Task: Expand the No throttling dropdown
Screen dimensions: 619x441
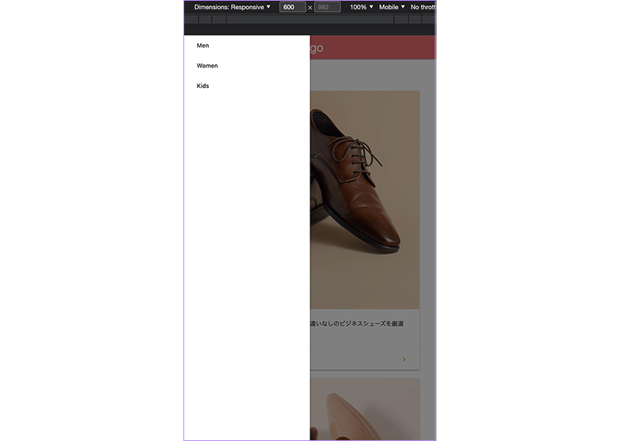Action: pyautogui.click(x=422, y=7)
